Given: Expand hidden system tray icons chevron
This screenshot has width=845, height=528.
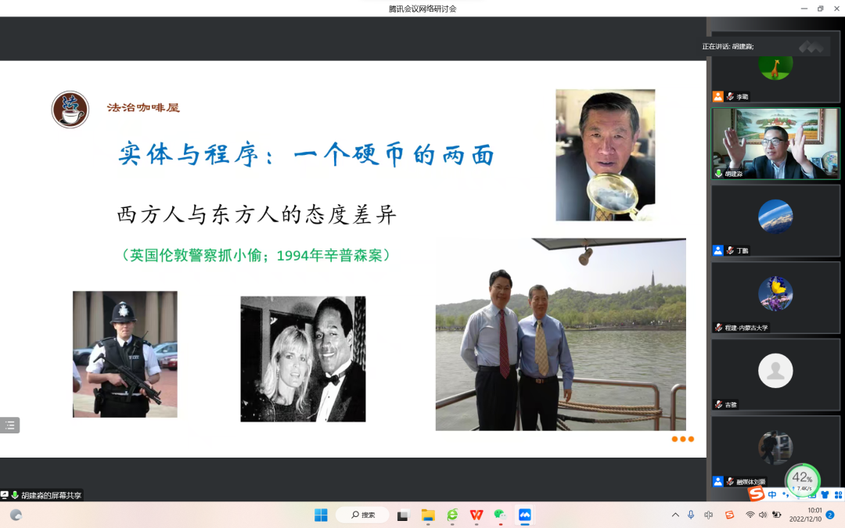Looking at the screenshot, I should [x=675, y=515].
